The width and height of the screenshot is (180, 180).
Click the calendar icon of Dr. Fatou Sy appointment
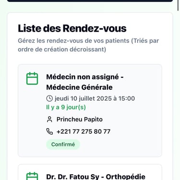32,176
